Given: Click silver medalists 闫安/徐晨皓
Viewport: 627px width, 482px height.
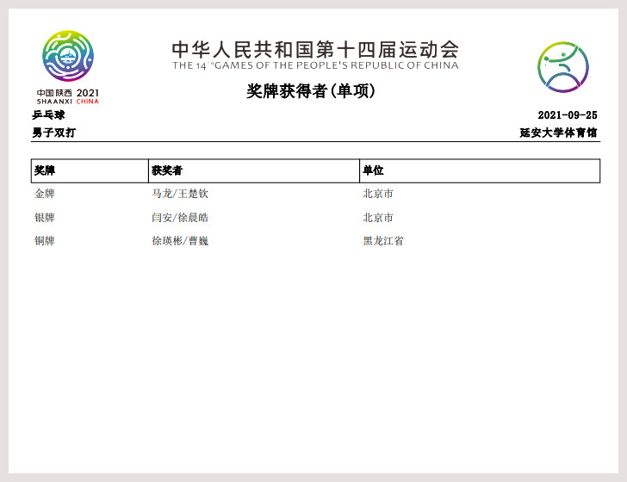Looking at the screenshot, I should pos(180,218).
